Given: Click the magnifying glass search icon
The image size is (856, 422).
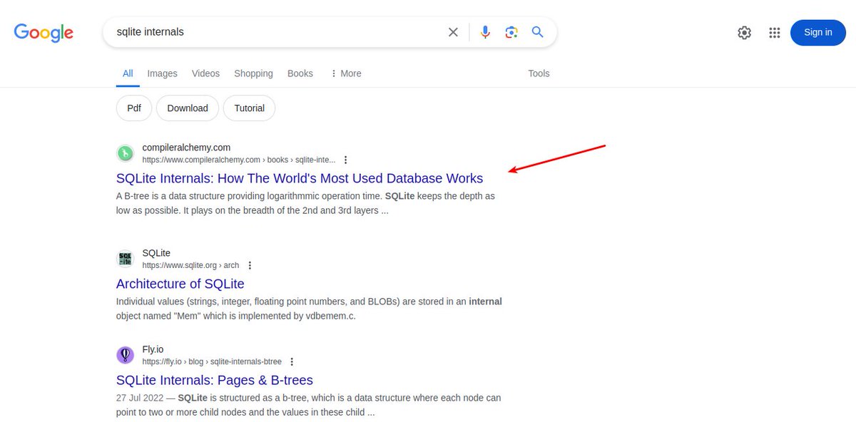Looking at the screenshot, I should pyautogui.click(x=538, y=32).
